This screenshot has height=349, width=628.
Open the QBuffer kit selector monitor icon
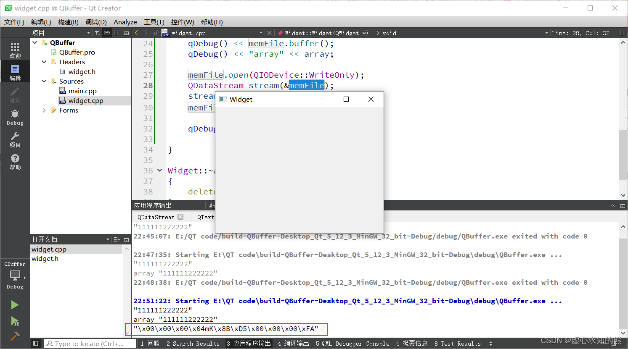(15, 276)
